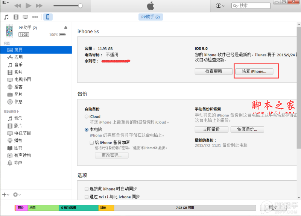The height and width of the screenshot is (216, 301).
Task: Open the search options magnifier dropdown
Action: [236, 6]
